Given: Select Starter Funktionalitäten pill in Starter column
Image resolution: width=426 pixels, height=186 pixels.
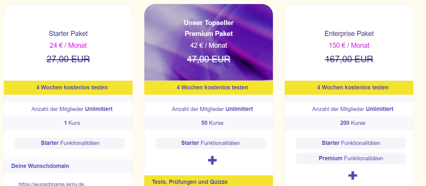Looking at the screenshot, I should click(x=70, y=143).
